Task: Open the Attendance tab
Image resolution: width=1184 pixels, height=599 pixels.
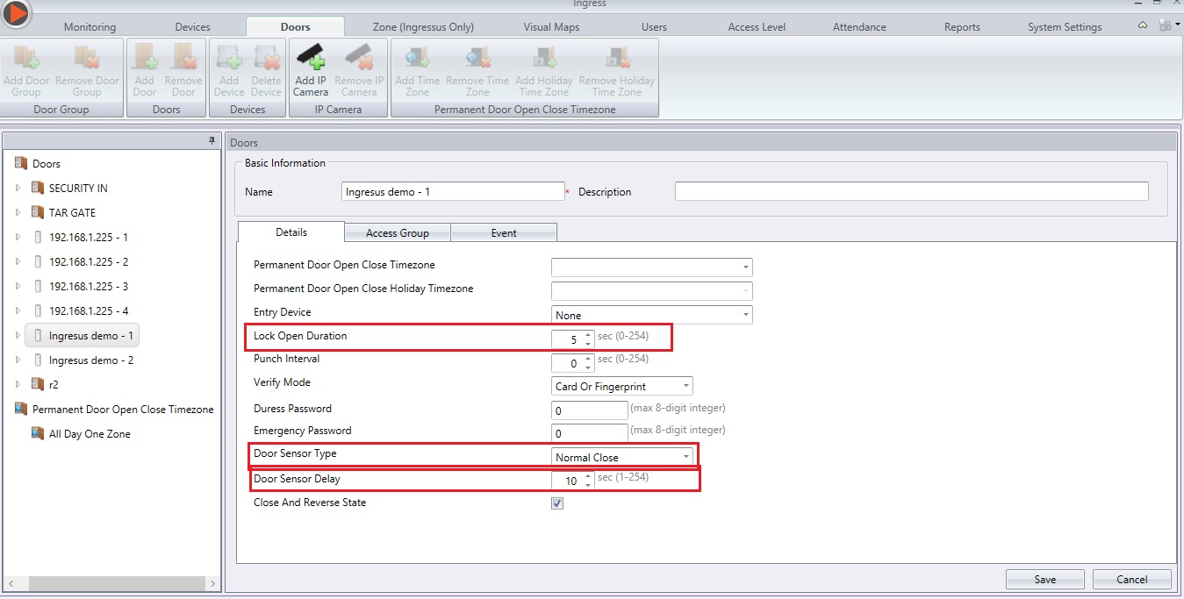Action: pyautogui.click(x=859, y=27)
